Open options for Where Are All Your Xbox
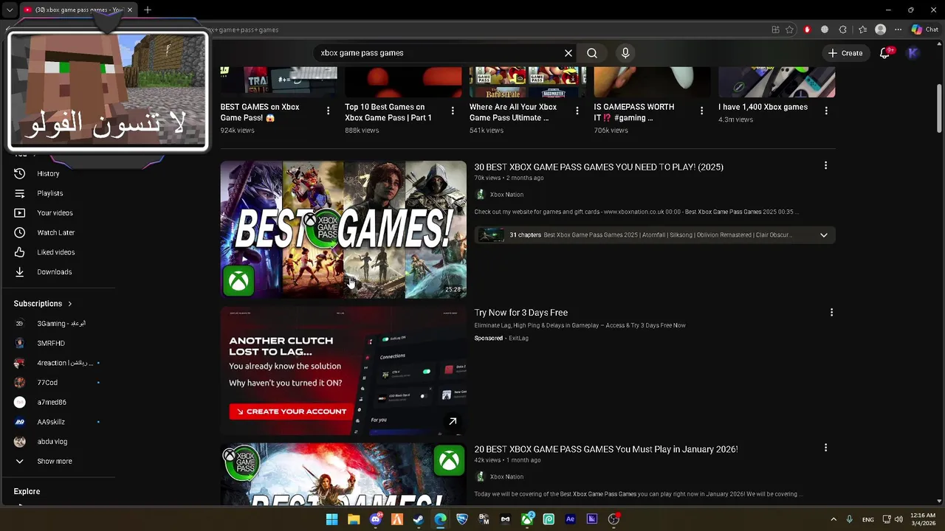Viewport: 945px width, 531px height. tap(577, 111)
